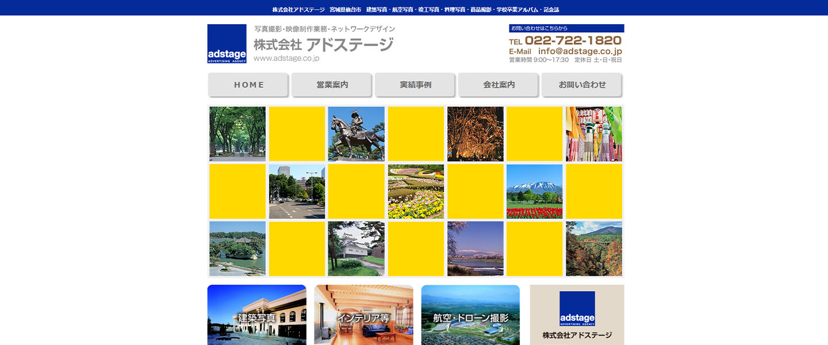Open the 建築写真 category card
828x345 pixels.
pos(256,315)
